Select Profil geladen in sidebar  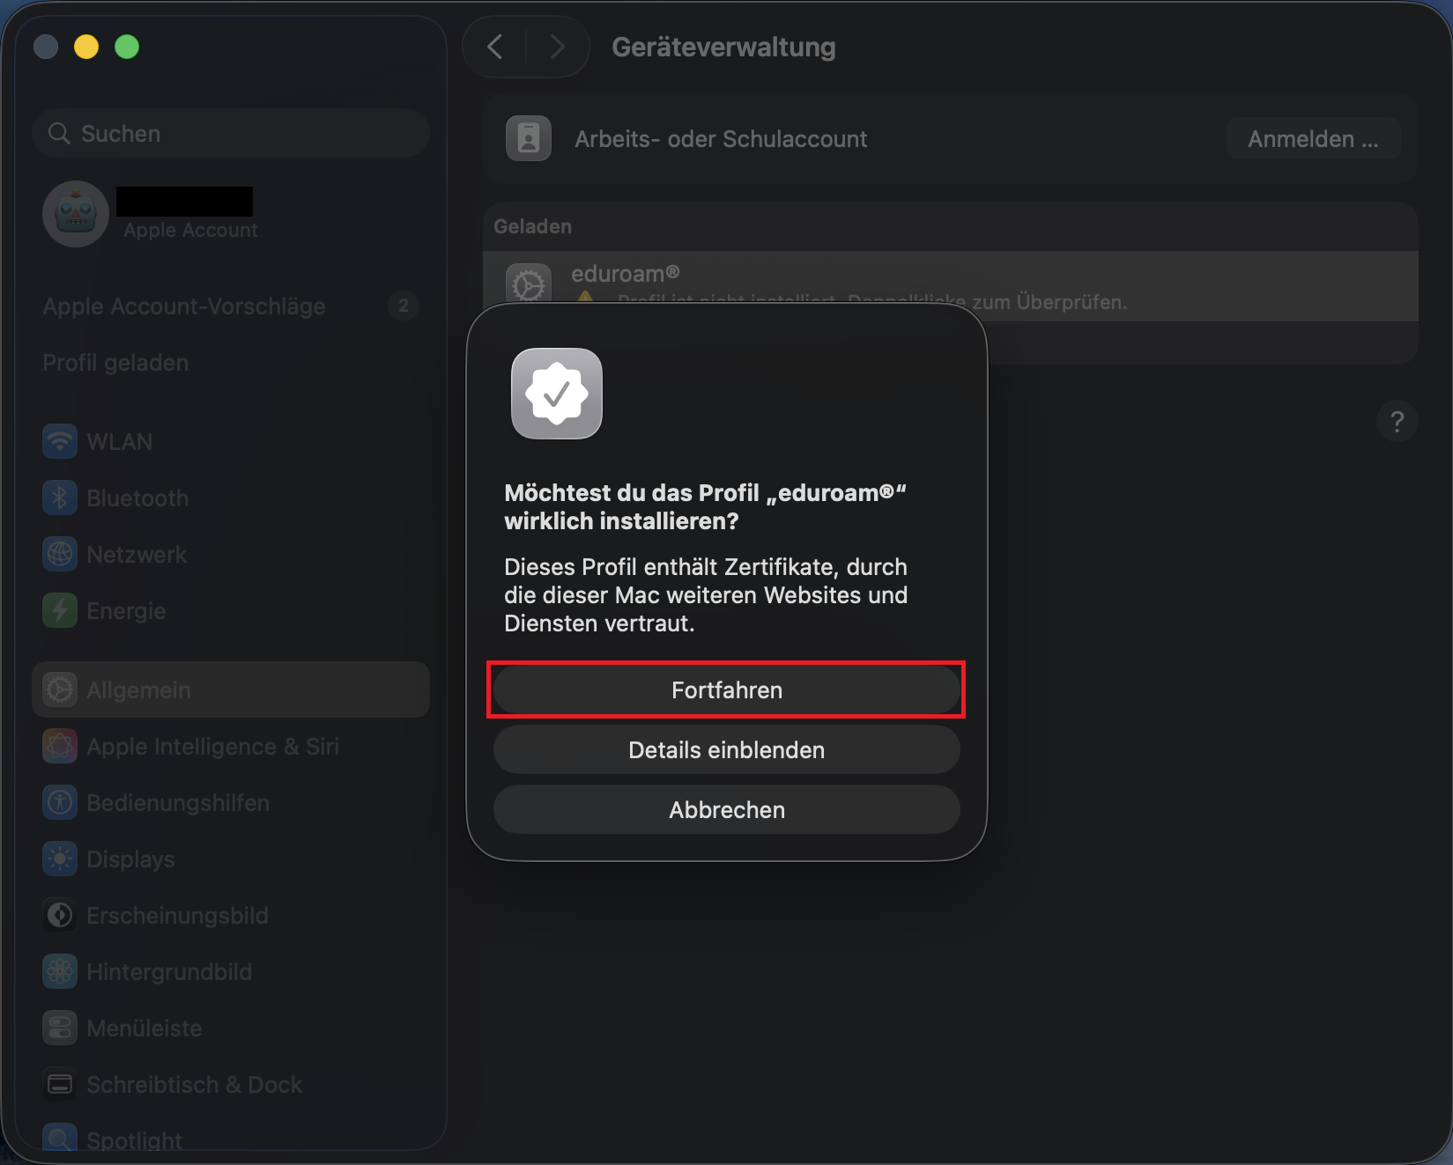click(231, 362)
